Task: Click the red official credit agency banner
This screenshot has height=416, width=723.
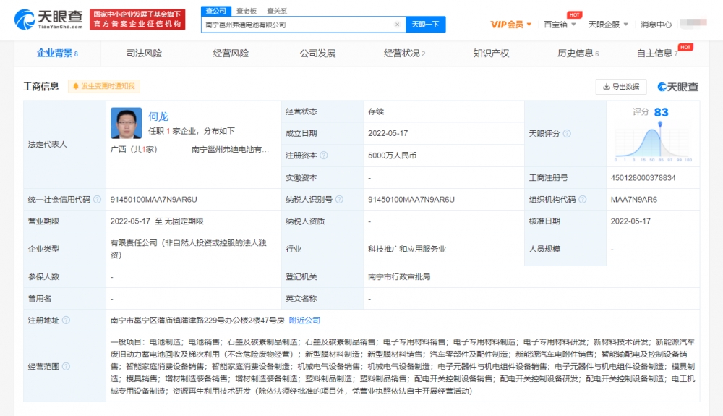Action: (137, 20)
